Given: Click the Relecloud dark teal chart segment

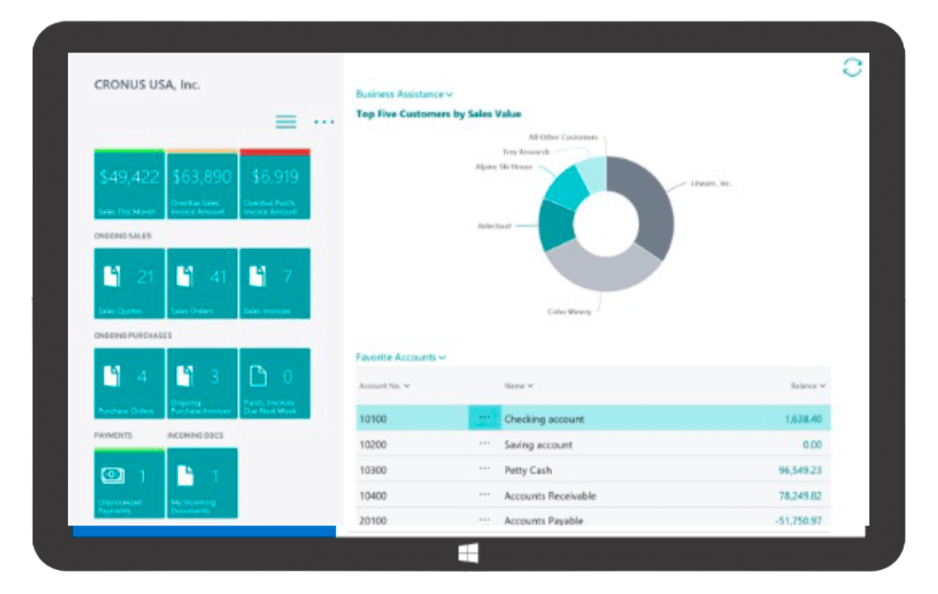Looking at the screenshot, I should [555, 226].
